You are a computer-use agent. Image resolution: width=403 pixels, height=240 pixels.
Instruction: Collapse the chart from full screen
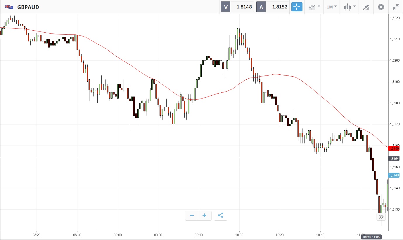396,7
